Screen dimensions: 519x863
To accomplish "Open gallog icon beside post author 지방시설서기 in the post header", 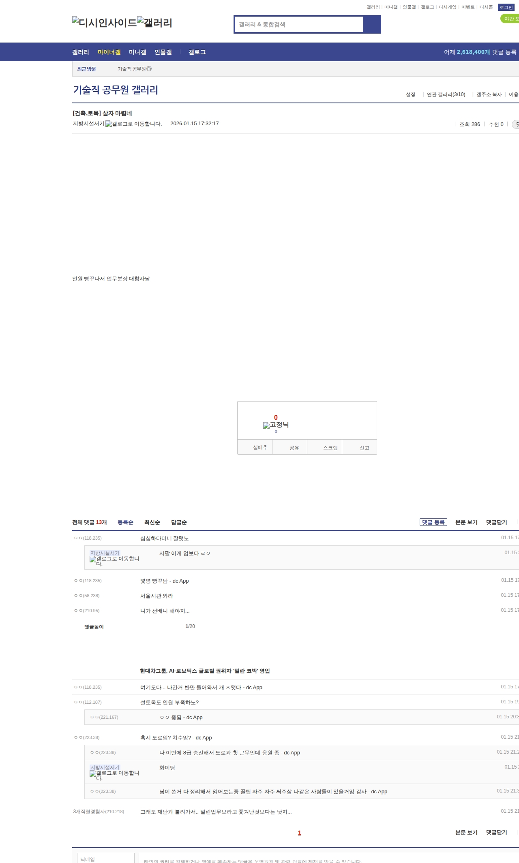I will [134, 124].
